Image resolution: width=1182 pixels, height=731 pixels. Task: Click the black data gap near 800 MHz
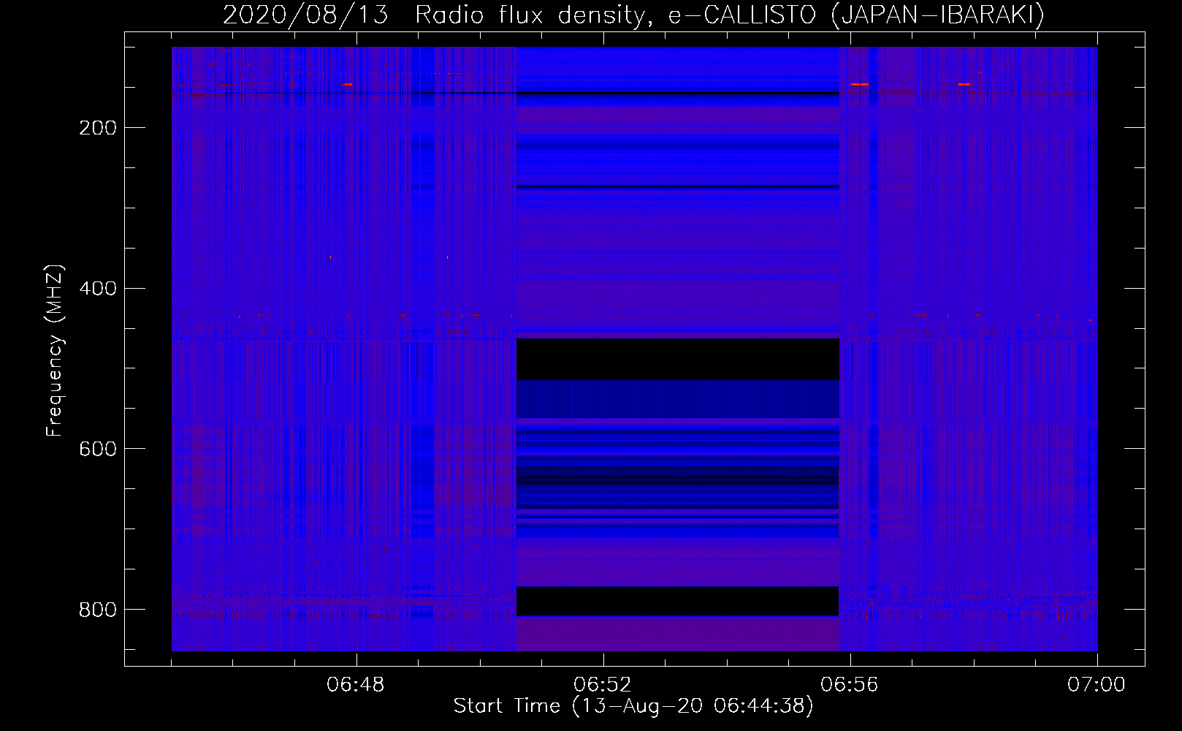pos(678,601)
